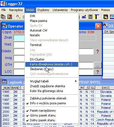
Task: Click the Imię input field
Action: (19, 58)
